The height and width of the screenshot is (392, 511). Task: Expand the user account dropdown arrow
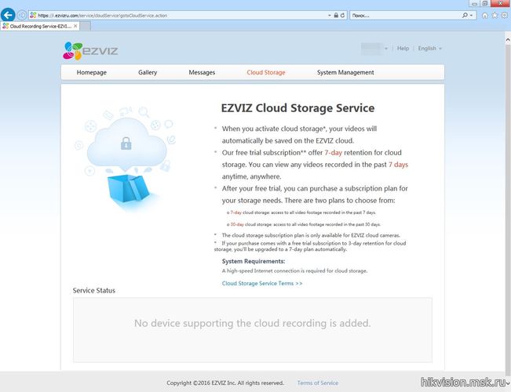386,49
